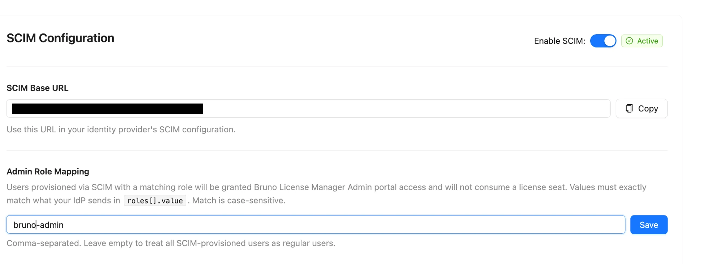Toggle the Enable SCIM switch
The width and height of the screenshot is (722, 264).
603,41
